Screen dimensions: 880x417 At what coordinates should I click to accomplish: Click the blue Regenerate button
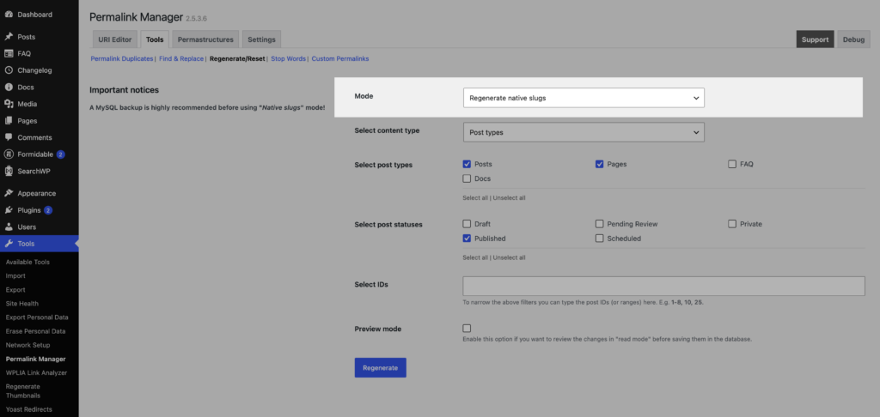(380, 368)
